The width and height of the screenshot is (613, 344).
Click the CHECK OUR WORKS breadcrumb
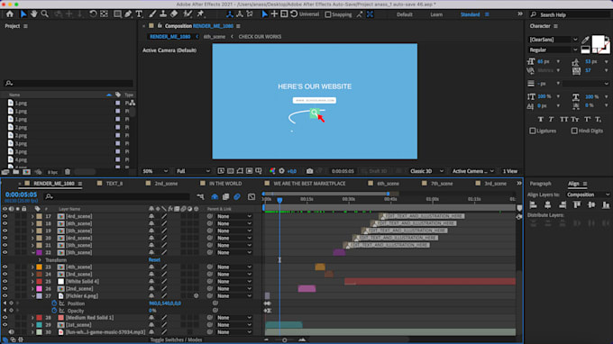tap(260, 37)
